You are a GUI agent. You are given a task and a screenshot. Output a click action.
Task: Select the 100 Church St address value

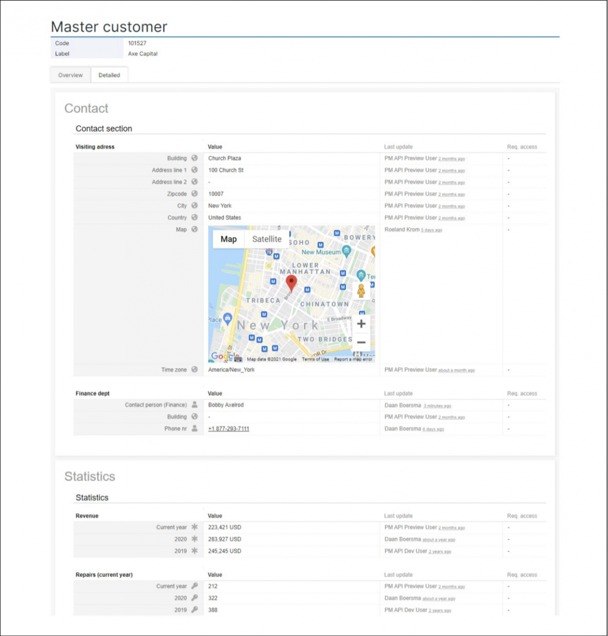pos(226,170)
